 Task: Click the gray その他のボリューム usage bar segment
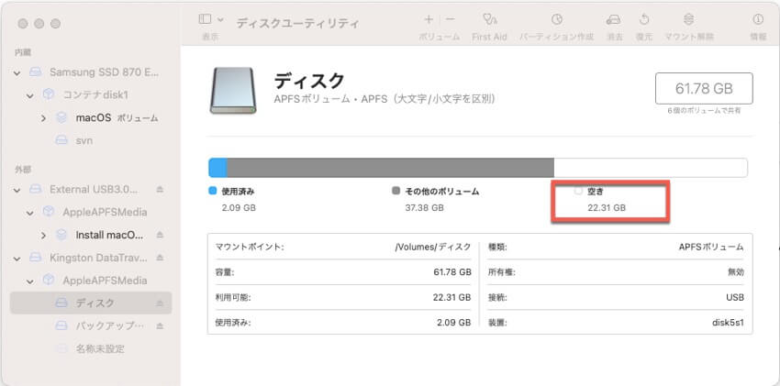(x=390, y=168)
